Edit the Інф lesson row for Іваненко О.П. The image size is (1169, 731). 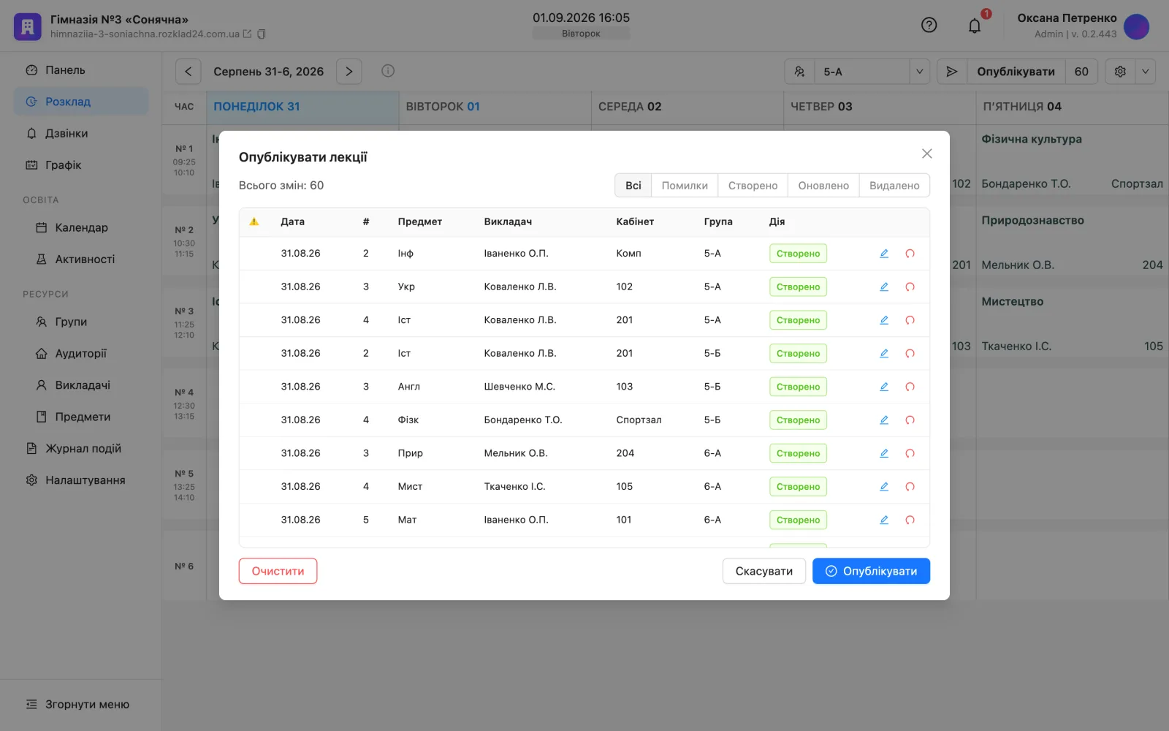(x=884, y=254)
